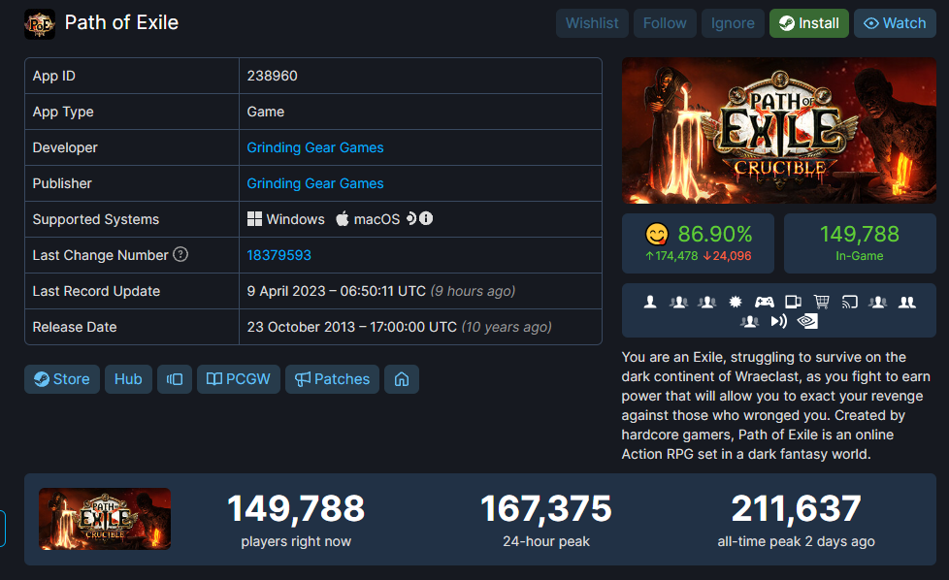Click the 211,637 all-time peak figure
This screenshot has height=580, width=949.
(x=796, y=508)
